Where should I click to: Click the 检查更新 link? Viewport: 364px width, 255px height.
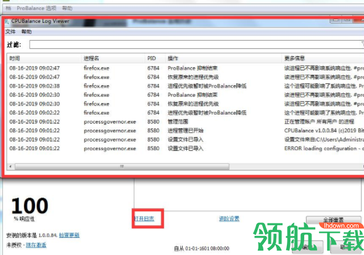click(69, 235)
